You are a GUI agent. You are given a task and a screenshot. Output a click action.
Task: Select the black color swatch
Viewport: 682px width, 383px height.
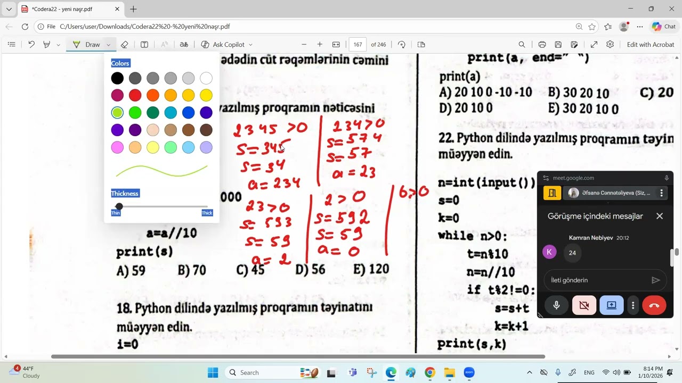(117, 78)
